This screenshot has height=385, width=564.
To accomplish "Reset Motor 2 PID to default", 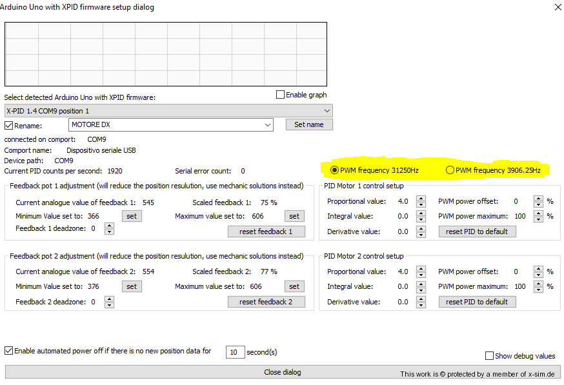I will coord(477,302).
